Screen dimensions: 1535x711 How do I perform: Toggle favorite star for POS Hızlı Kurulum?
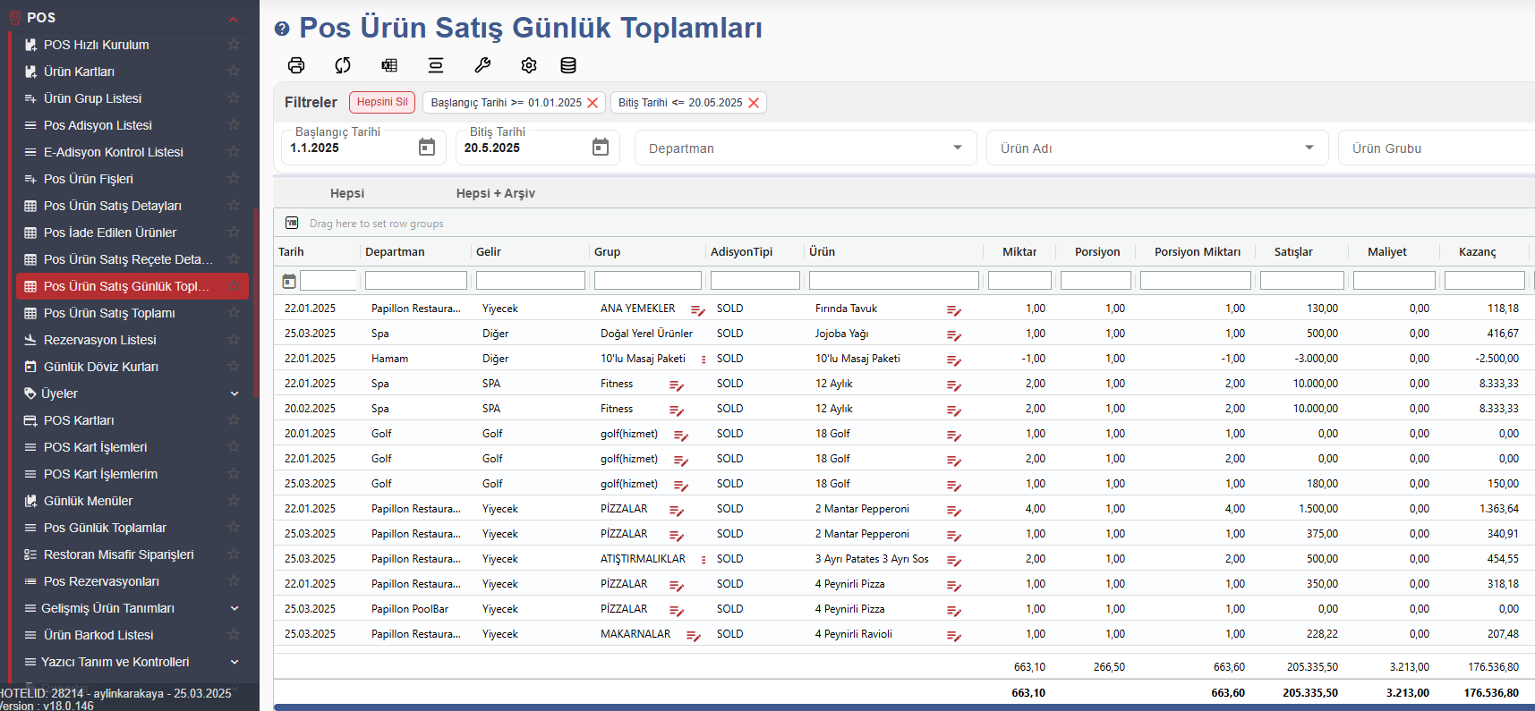[234, 45]
